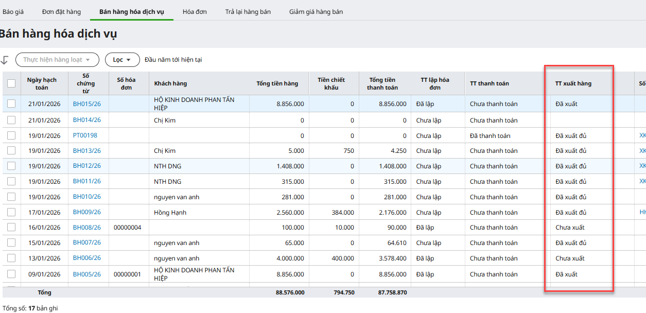
Task: Open the Thực hiện hàng loạt dropdown
Action: [x=57, y=60]
